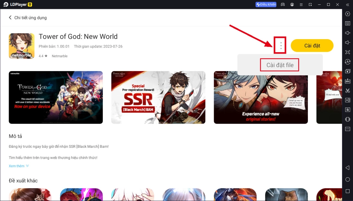Screen dimensions: 353x201
Task: Expand description with Xem thêm
Action: tap(16, 166)
